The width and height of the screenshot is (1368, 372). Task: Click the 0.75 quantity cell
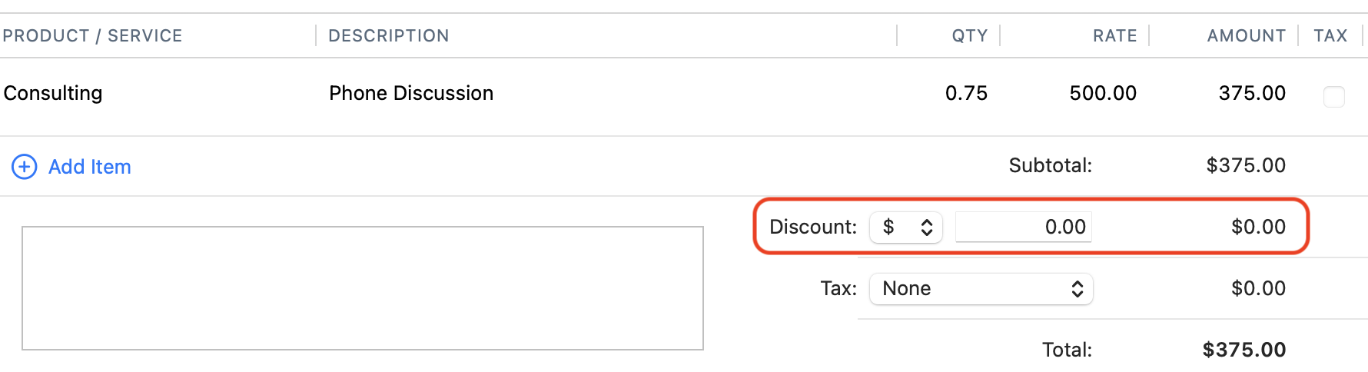966,94
